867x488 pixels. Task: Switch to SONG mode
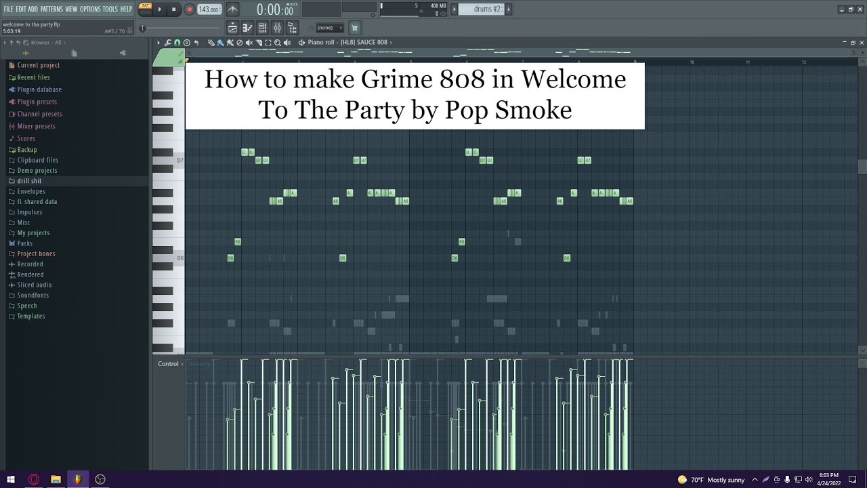(x=145, y=13)
